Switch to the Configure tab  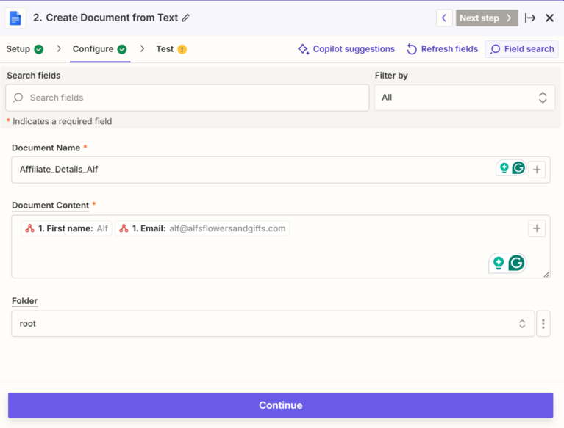click(99, 49)
